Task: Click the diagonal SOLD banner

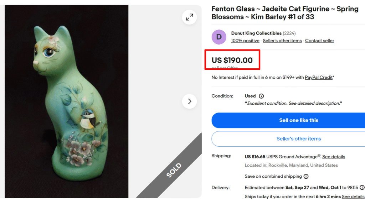Action: pyautogui.click(x=174, y=170)
